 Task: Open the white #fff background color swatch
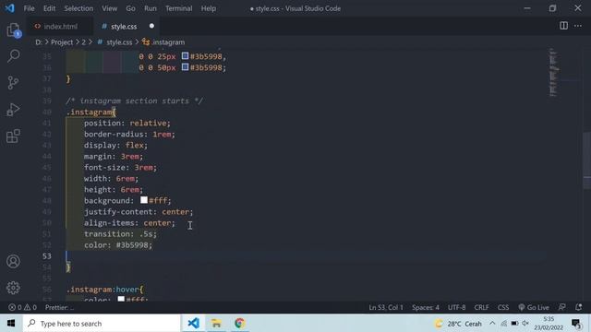(x=144, y=200)
